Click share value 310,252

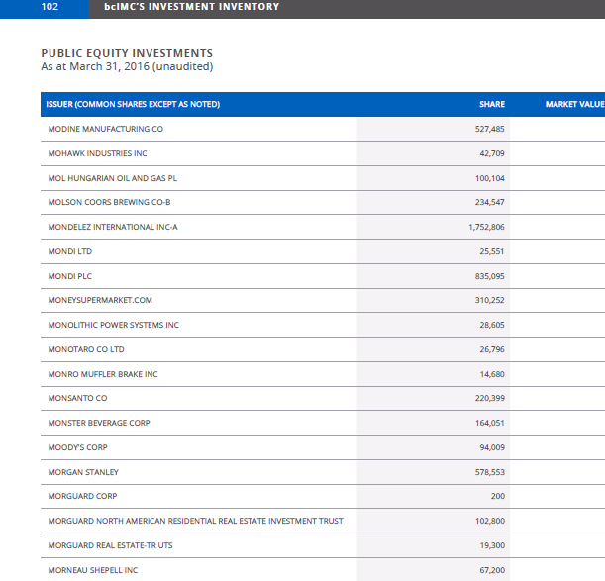point(489,300)
